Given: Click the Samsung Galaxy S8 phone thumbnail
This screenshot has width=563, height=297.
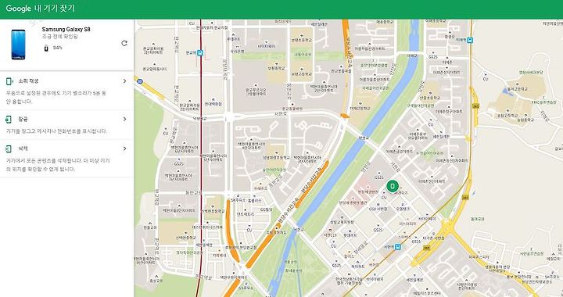Looking at the screenshot, I should [18, 45].
